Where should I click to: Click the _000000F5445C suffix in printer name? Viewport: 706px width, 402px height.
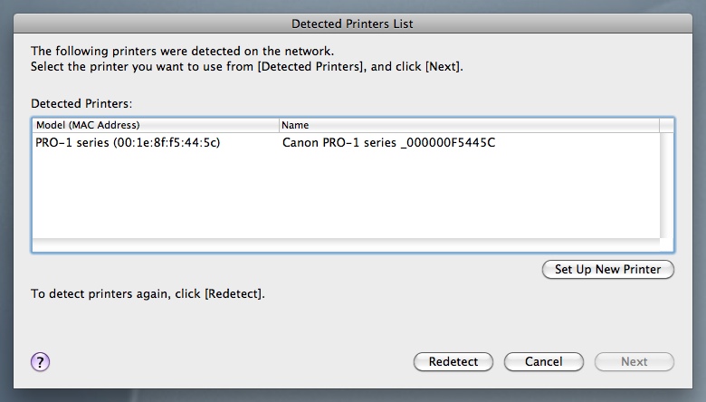[x=447, y=143]
